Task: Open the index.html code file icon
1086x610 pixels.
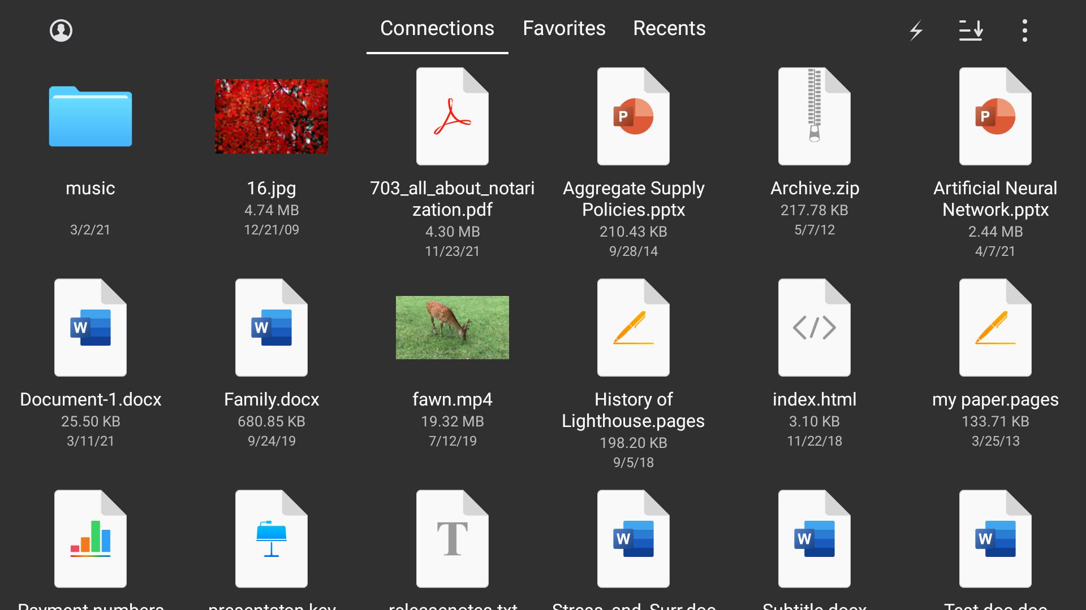Action: [x=815, y=328]
